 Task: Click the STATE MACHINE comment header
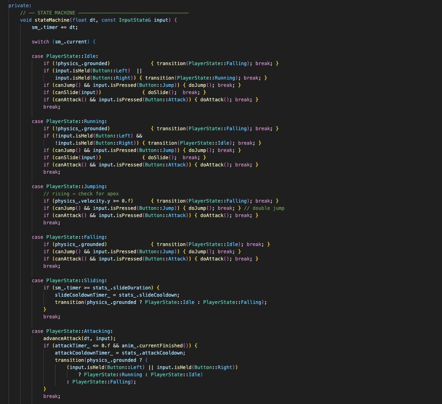click(x=56, y=13)
